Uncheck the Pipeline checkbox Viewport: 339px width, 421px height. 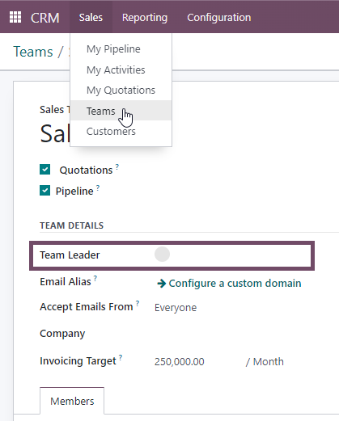(44, 191)
